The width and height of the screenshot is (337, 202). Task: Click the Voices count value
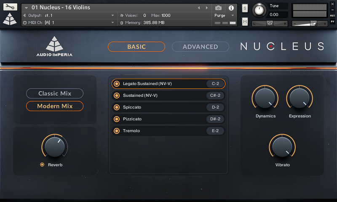[x=144, y=16]
